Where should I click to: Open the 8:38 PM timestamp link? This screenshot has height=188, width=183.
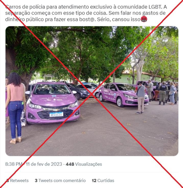click(14, 164)
